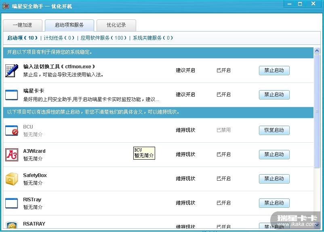The image size is (324, 232).
Task: Disable startup for RISTray
Action: [274, 203]
